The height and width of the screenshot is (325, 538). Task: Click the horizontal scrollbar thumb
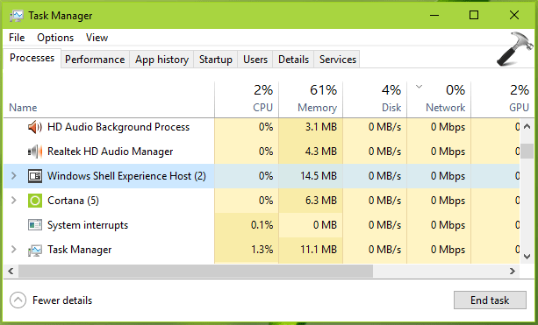196,272
